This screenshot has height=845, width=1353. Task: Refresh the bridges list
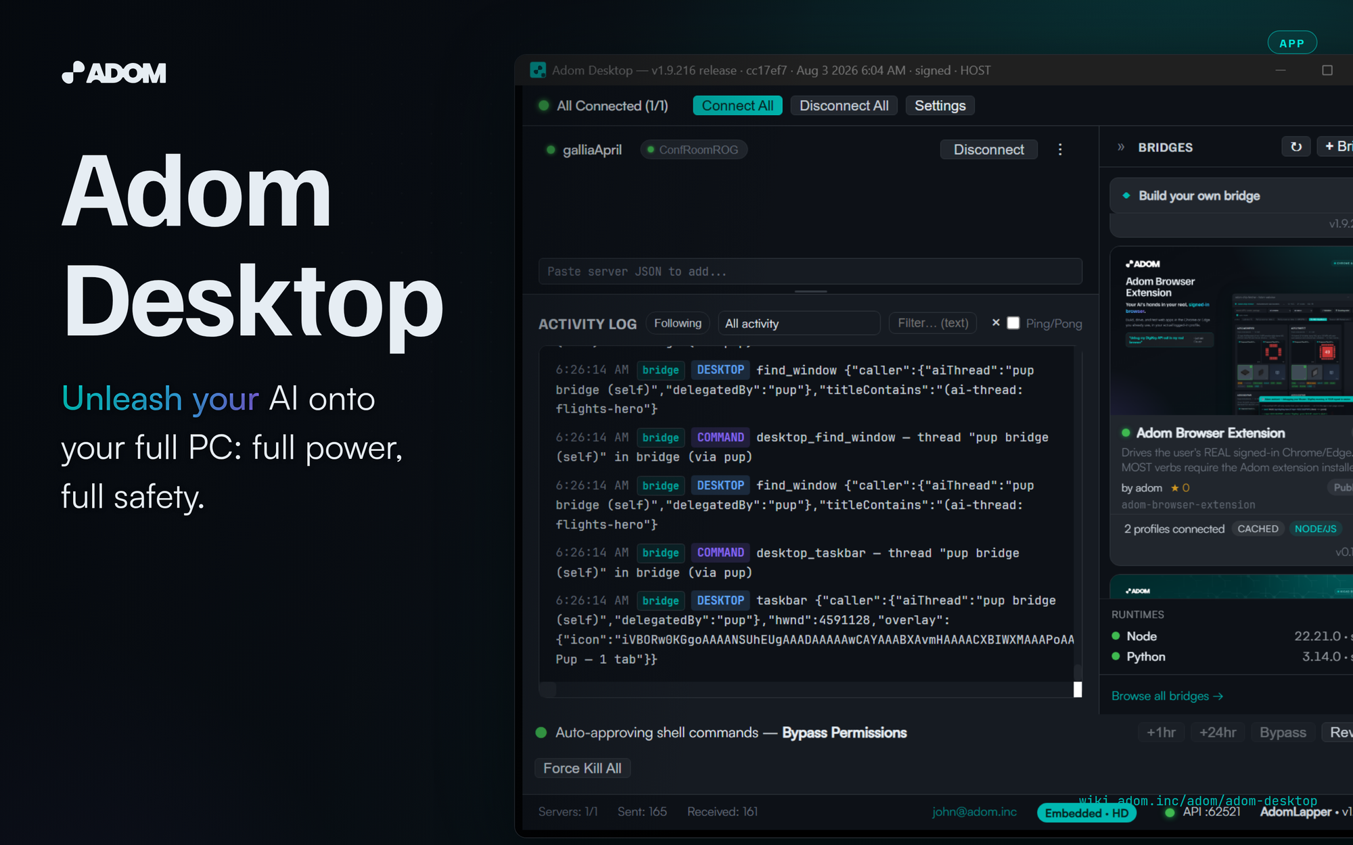click(x=1296, y=147)
